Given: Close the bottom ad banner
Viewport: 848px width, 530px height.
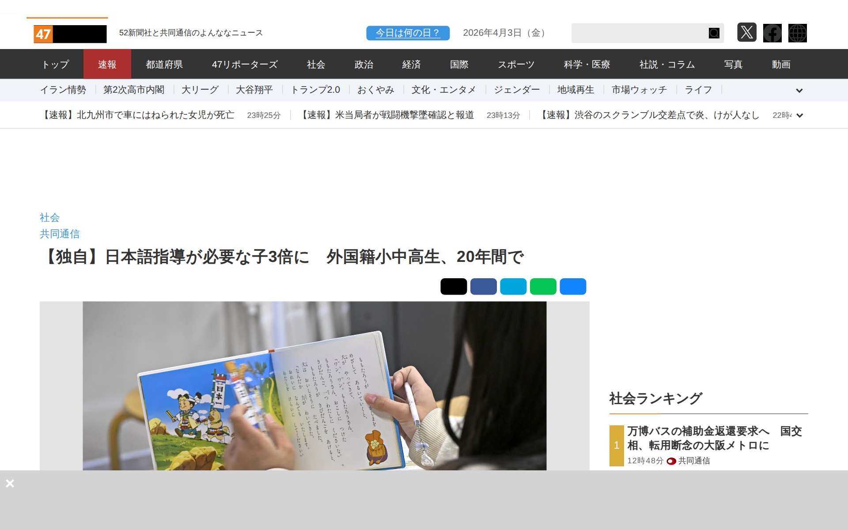Looking at the screenshot, I should point(10,484).
